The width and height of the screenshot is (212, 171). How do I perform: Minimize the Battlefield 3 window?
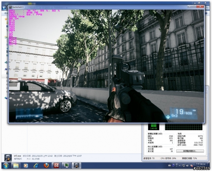click(x=189, y=6)
